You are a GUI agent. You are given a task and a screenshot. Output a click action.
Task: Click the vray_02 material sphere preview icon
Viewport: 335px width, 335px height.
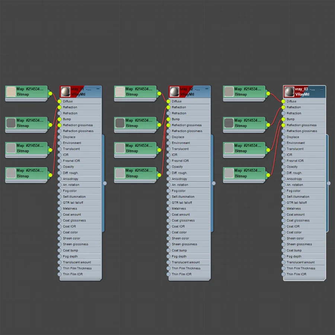coord(174,92)
